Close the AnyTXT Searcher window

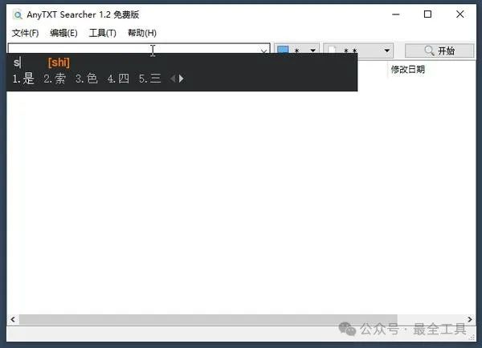[460, 14]
